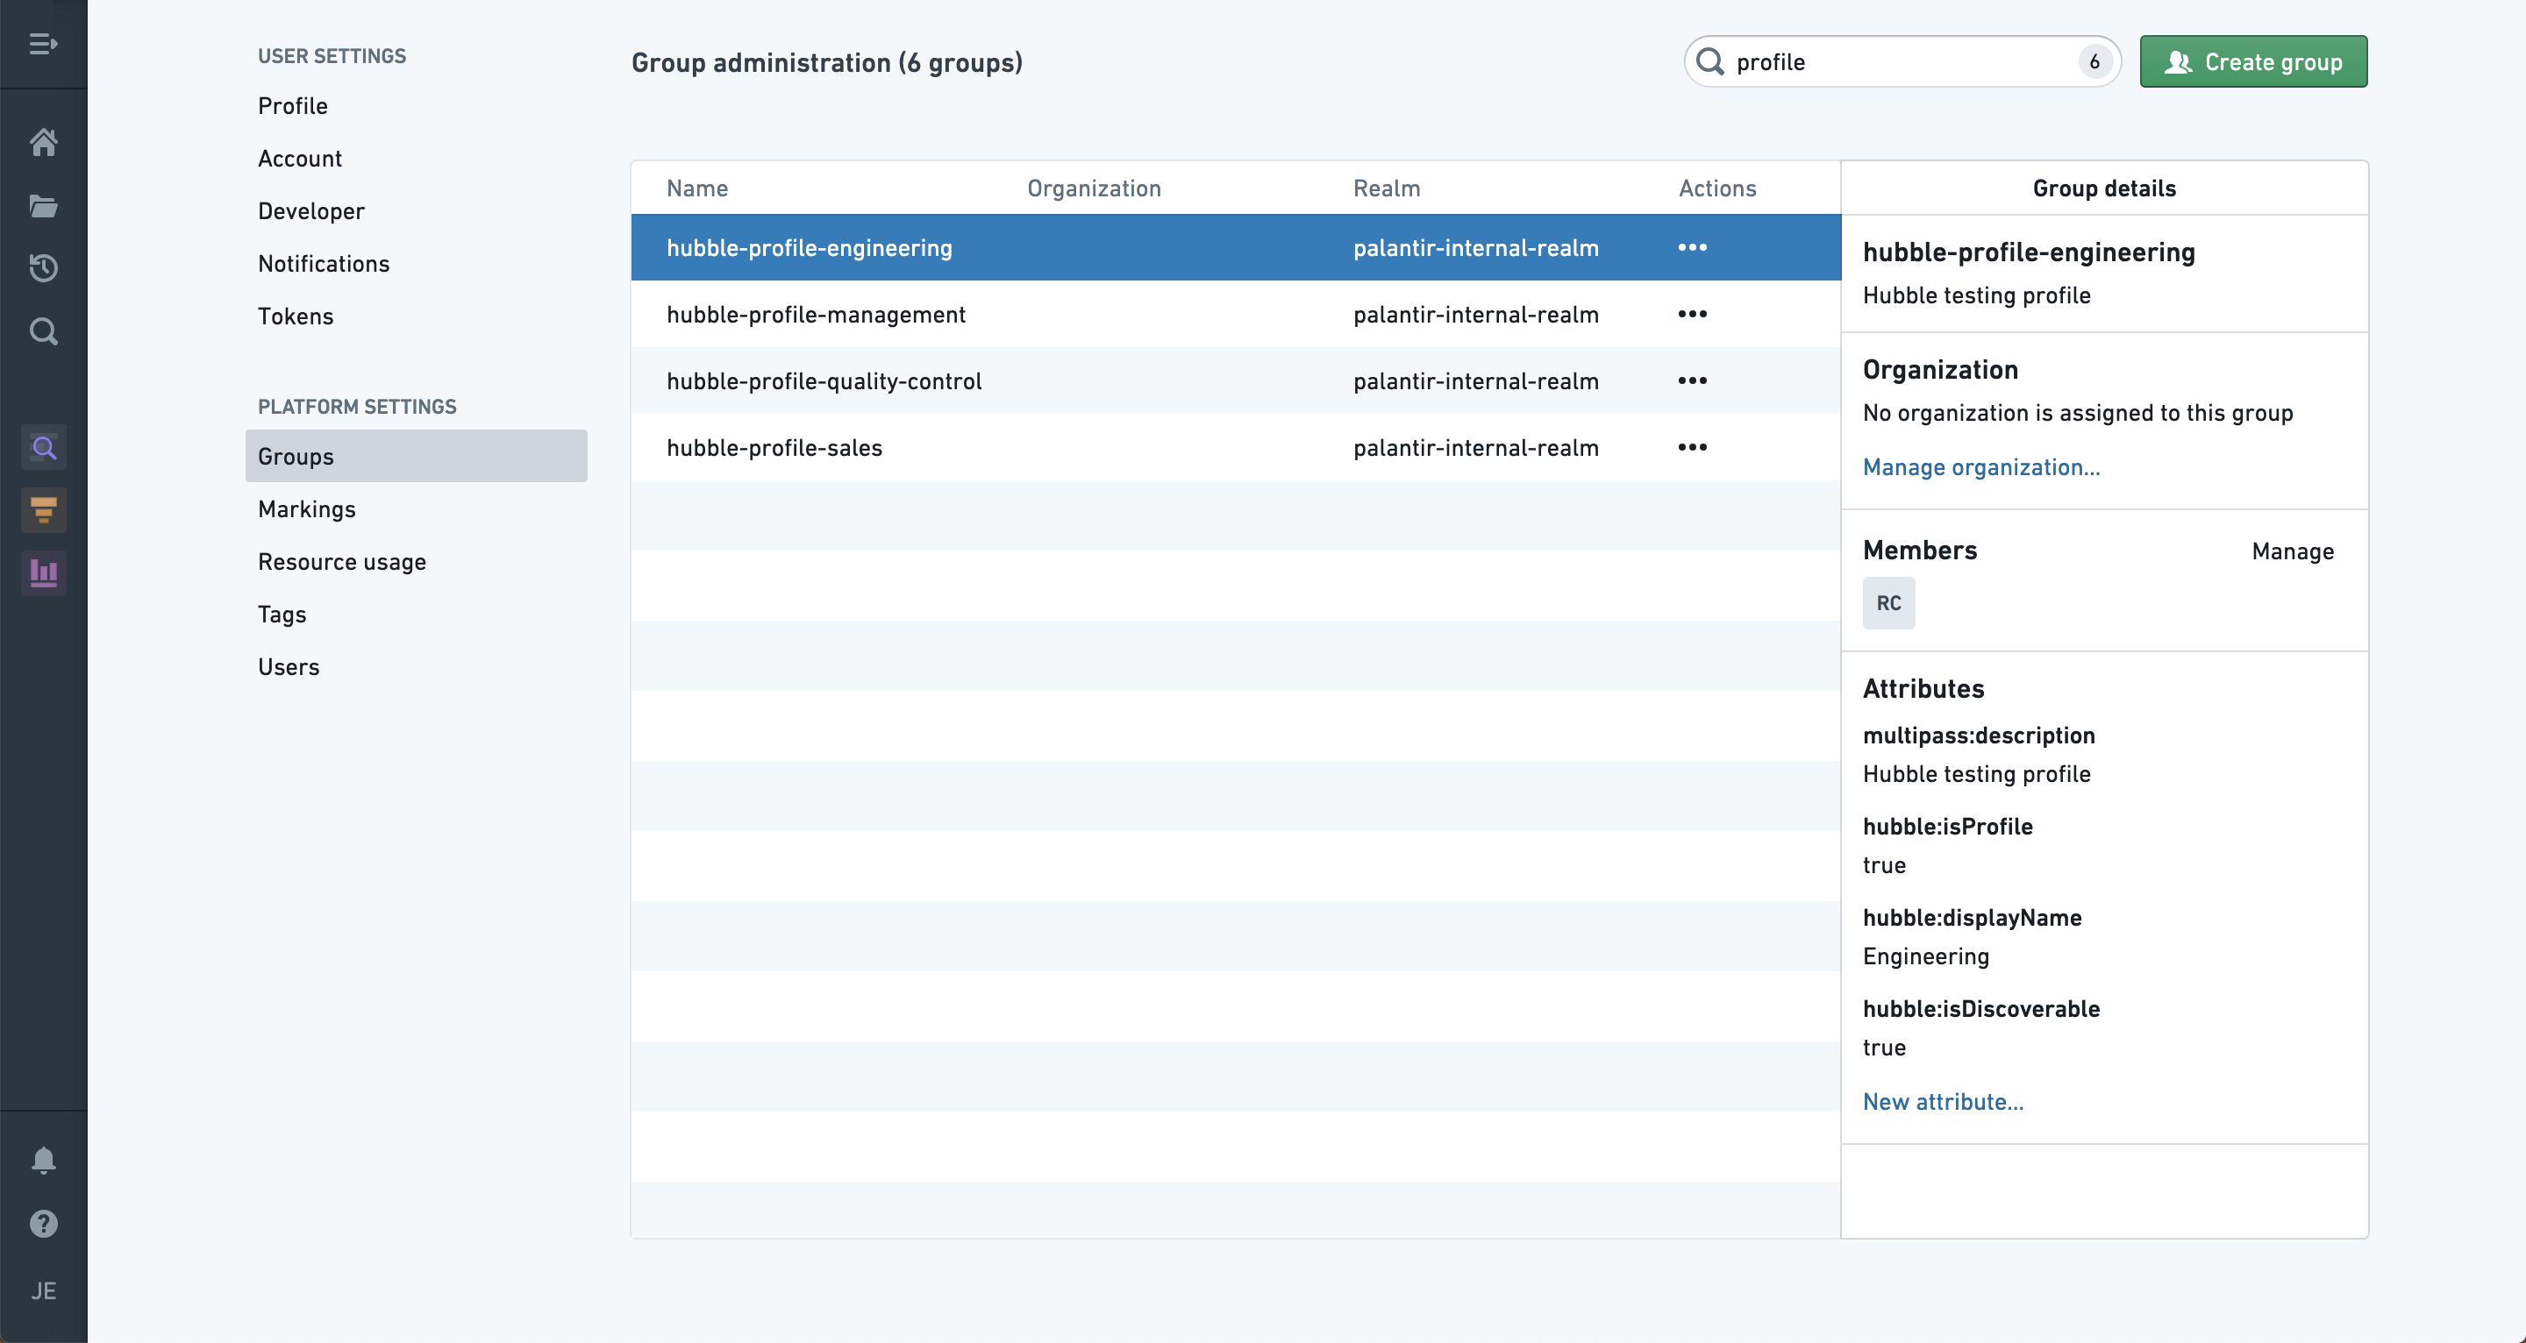Viewport: 2526px width, 1343px height.
Task: Open Tokens settings page
Action: coord(296,316)
